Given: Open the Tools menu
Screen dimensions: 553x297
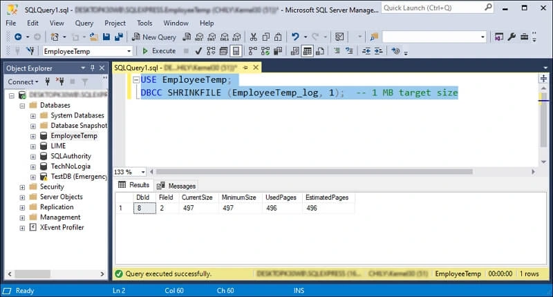Looking at the screenshot, I should click(x=144, y=23).
